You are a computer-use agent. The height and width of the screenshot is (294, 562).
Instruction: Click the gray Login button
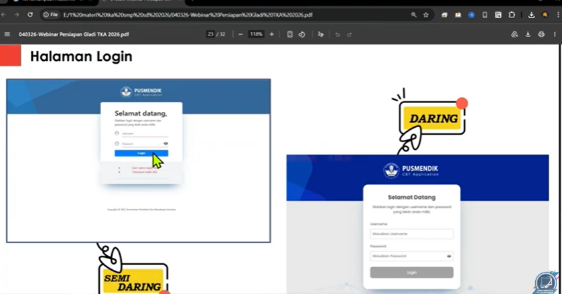coord(411,273)
